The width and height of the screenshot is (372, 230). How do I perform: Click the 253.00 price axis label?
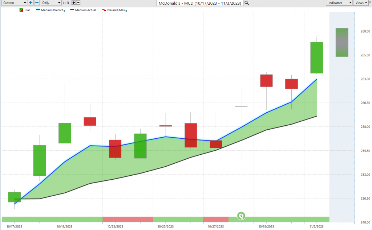(365, 175)
